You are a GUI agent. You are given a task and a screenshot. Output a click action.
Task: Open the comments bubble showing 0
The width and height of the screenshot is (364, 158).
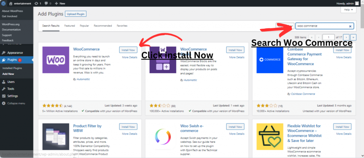point(47,4)
